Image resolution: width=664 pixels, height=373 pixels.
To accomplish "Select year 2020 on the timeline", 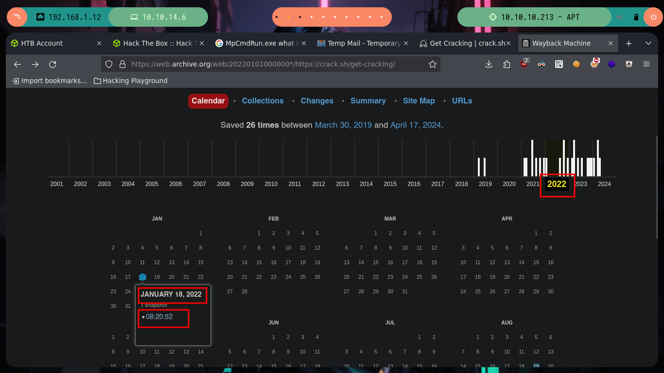I will [509, 184].
